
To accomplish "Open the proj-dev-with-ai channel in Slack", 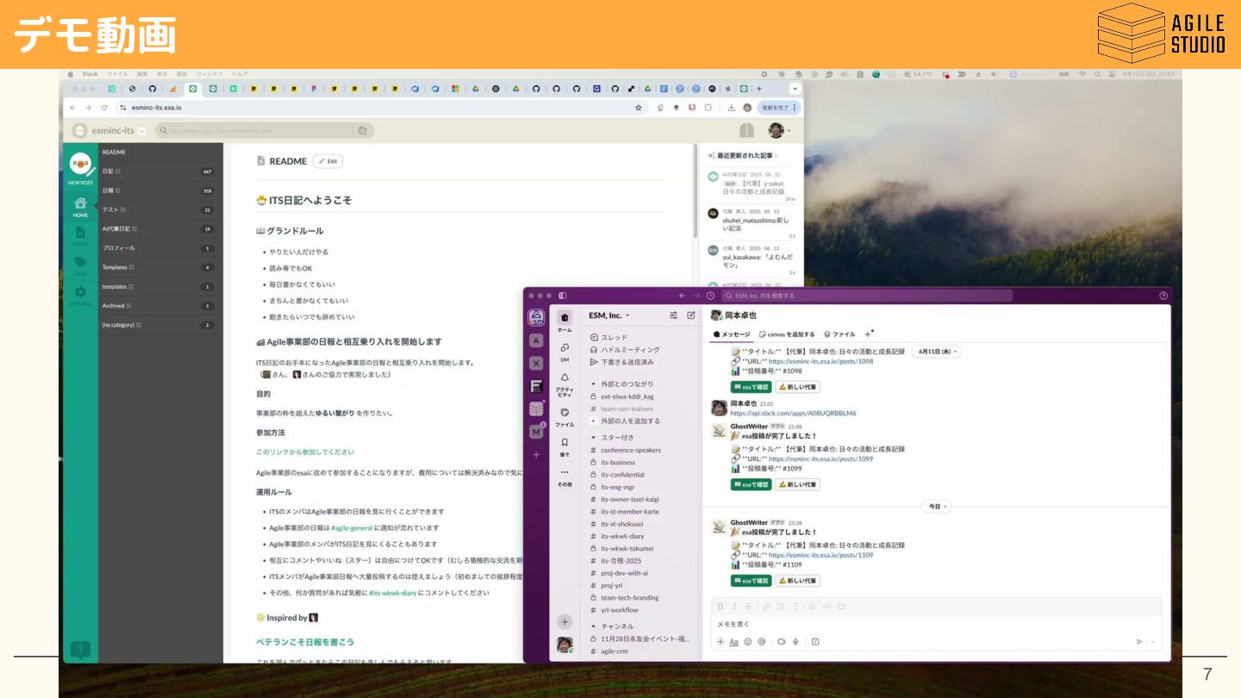I will click(x=624, y=573).
